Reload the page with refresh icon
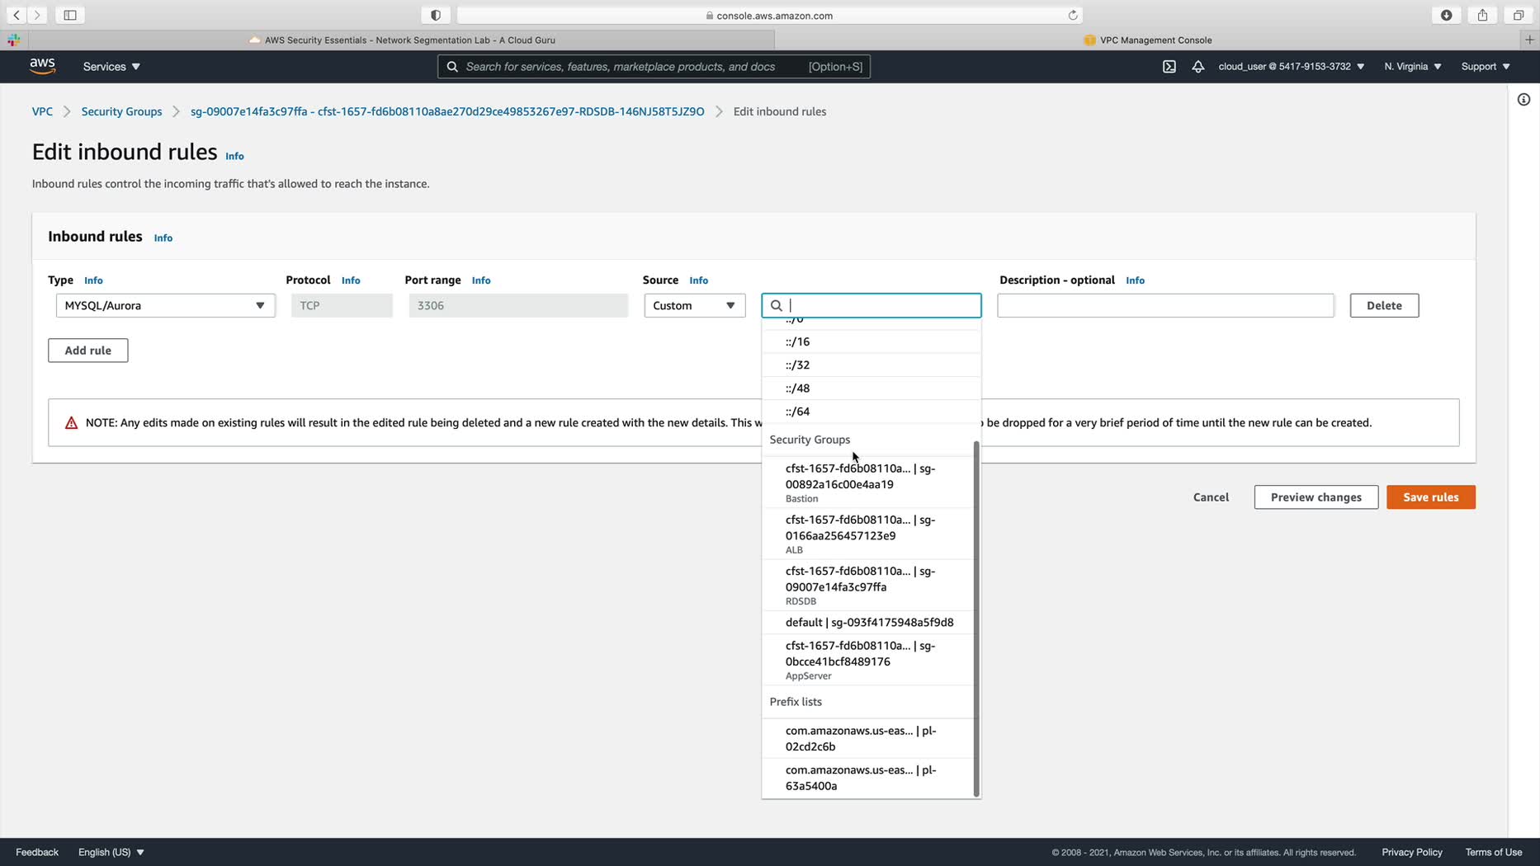 1073,15
